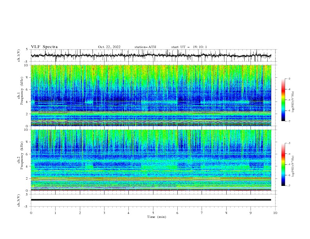Click the "Time (min)" axis label

157,217
